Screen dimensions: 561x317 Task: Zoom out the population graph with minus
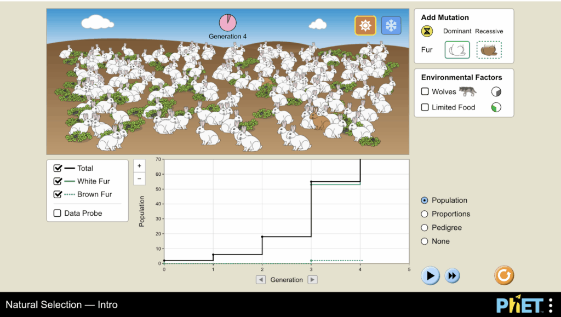[139, 178]
